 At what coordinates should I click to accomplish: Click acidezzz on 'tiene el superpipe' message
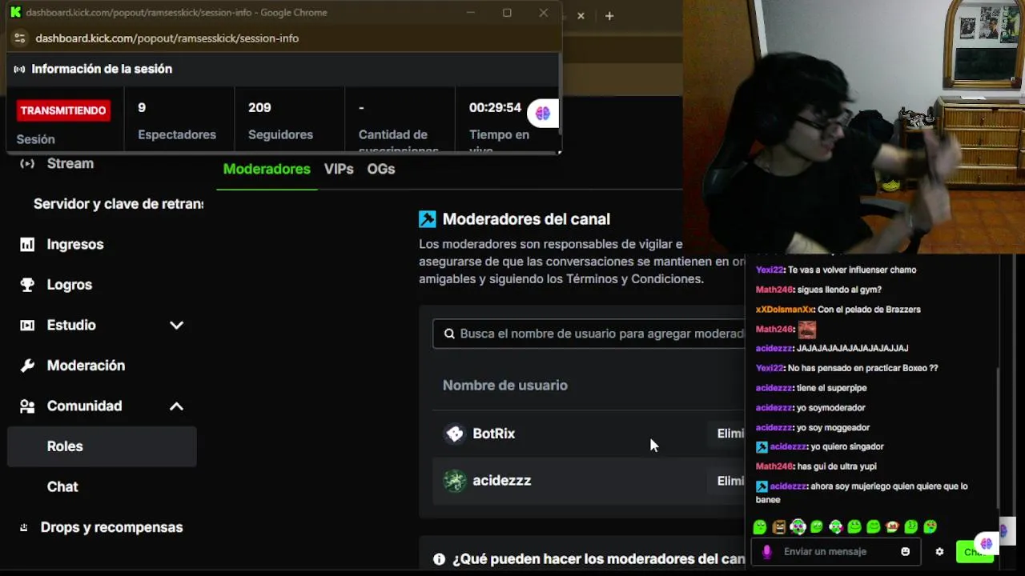[774, 388]
